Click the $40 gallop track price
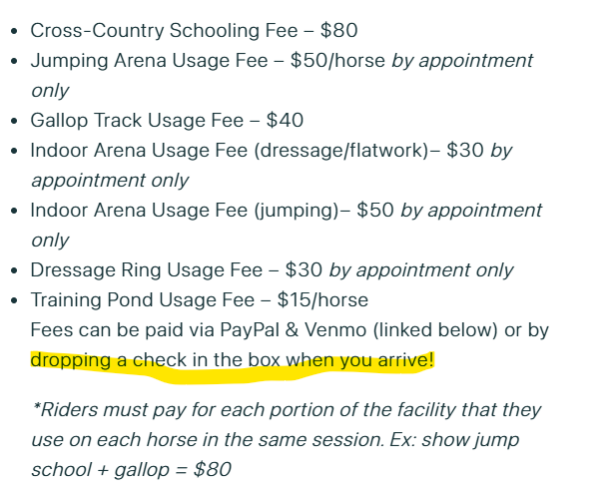The image size is (609, 496). [285, 121]
